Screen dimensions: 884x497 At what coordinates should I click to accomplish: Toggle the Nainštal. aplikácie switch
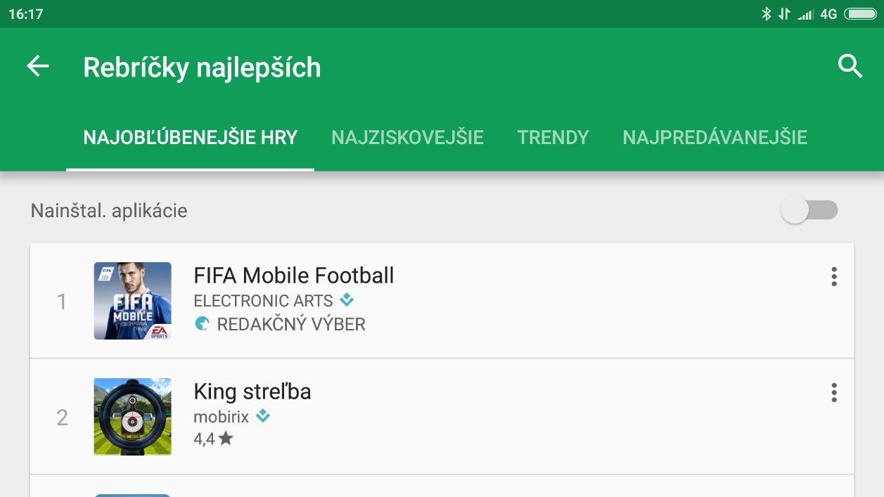(810, 210)
